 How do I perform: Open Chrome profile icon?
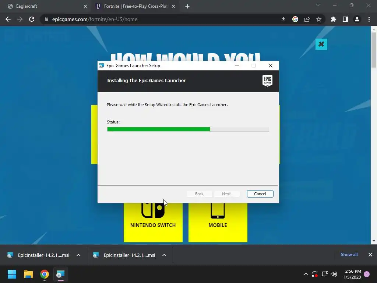coord(357,19)
